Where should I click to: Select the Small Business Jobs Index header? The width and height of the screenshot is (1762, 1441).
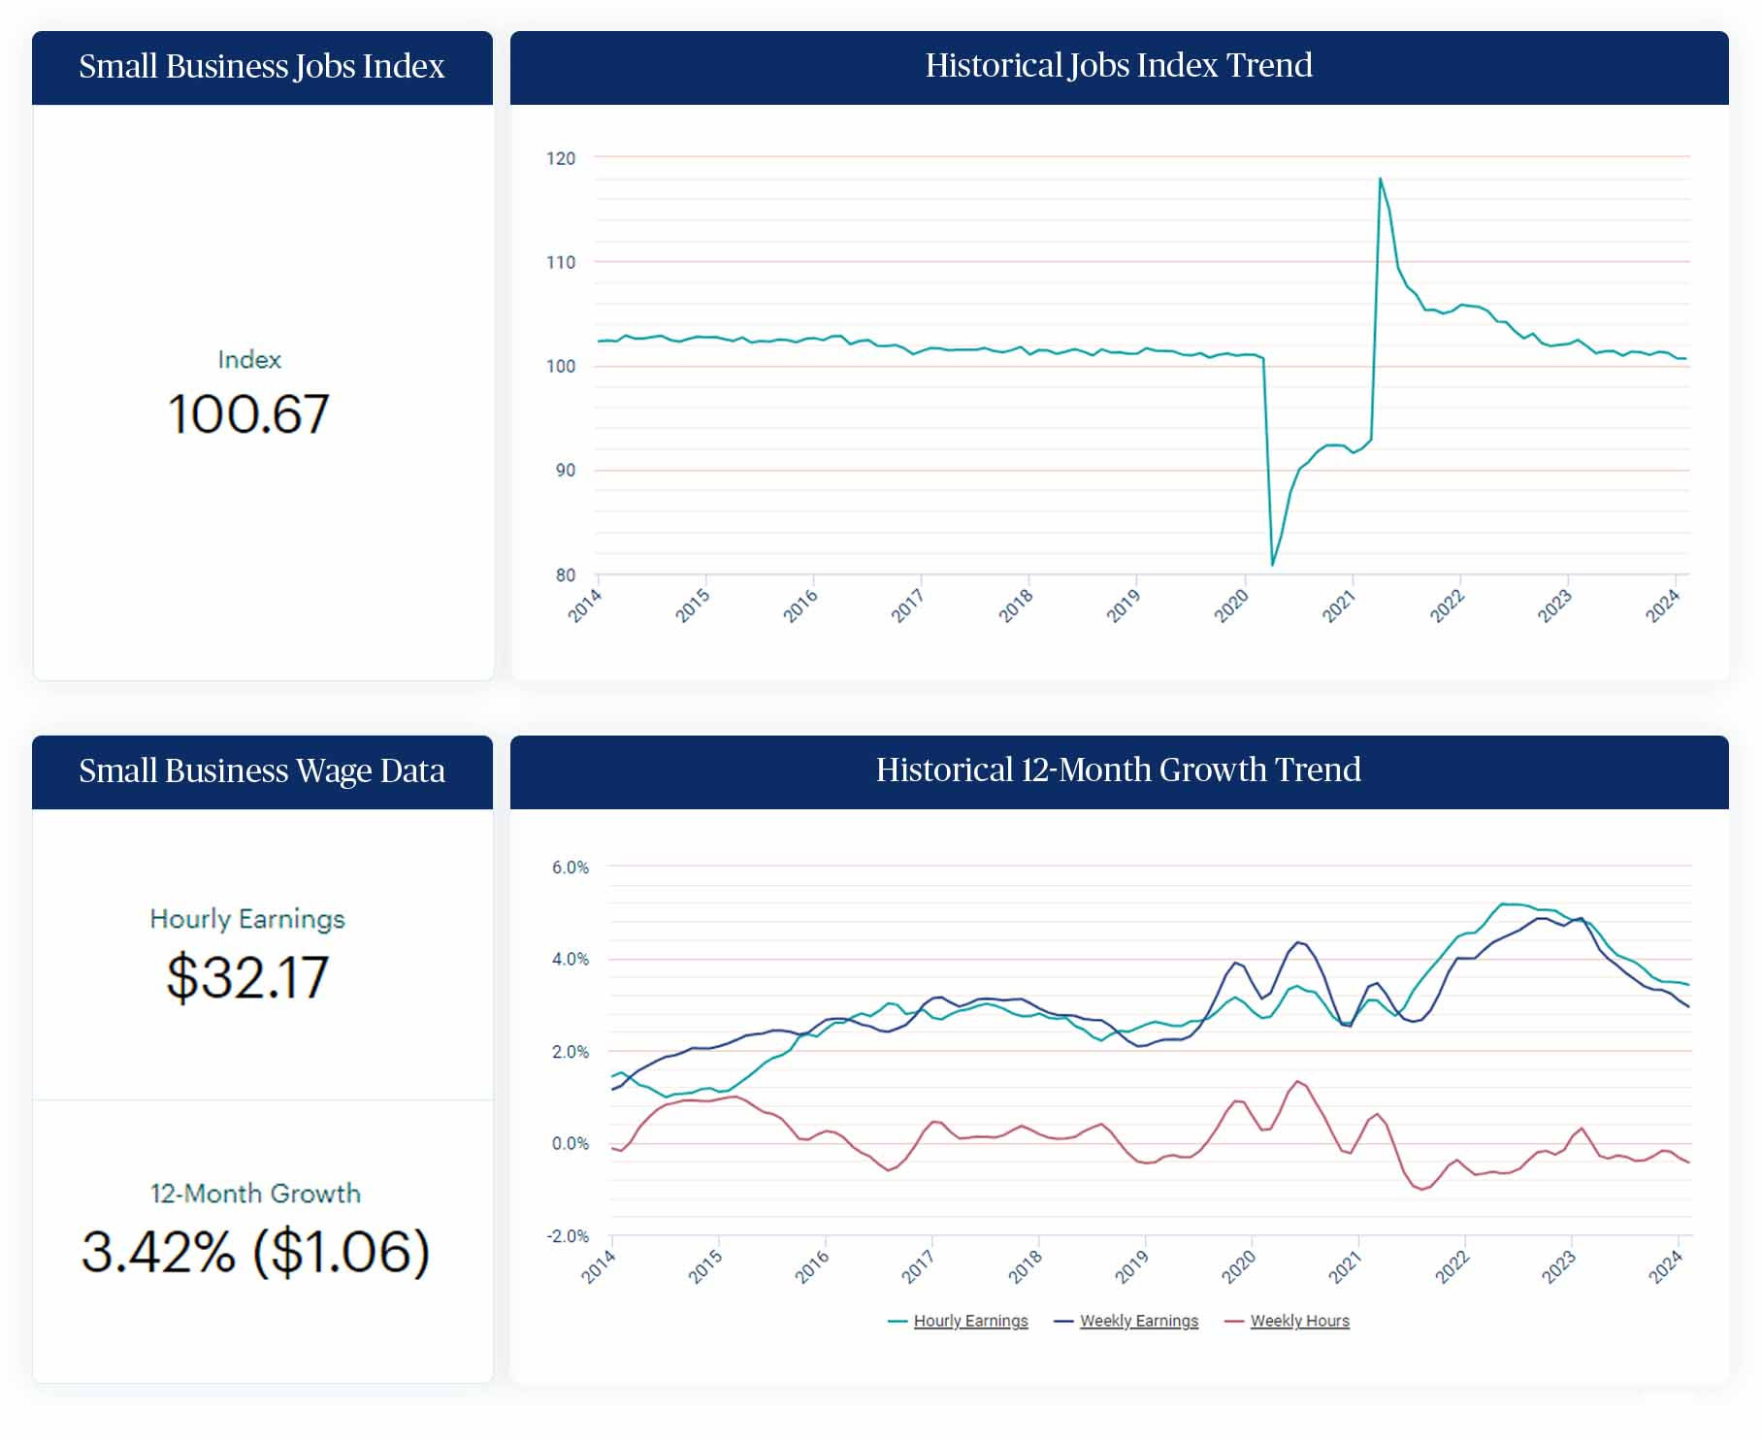[x=262, y=67]
